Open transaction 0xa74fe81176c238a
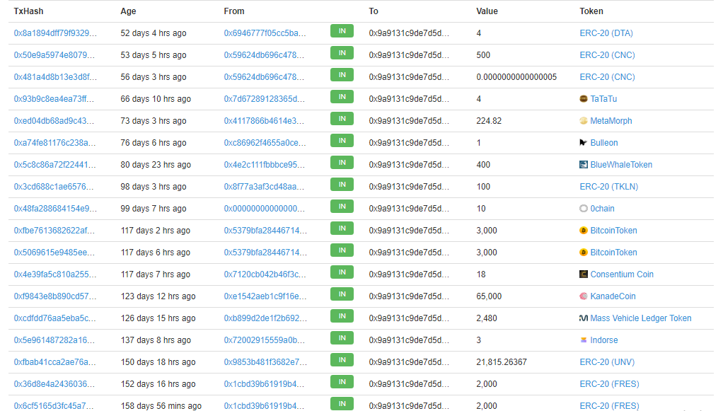The image size is (723, 411). tap(55, 142)
